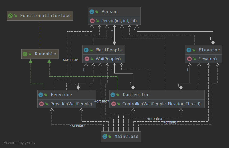Click the public-access lock icon on Elevator title
229x148 pixels.
[194, 50]
